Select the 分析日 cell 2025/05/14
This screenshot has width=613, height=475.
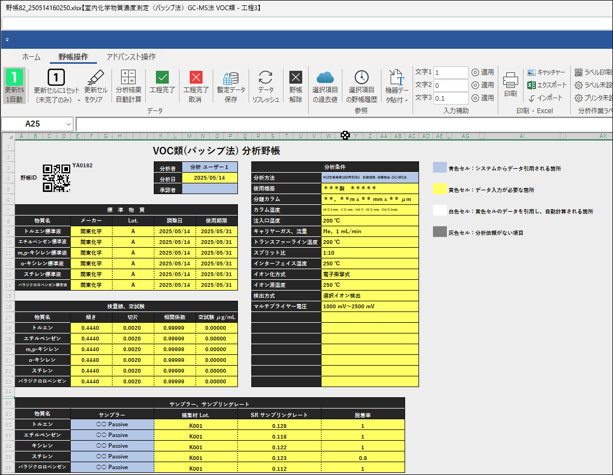210,177
